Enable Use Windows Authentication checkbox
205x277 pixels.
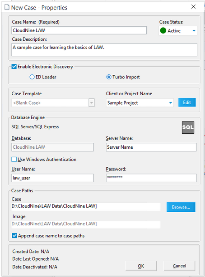(14, 159)
